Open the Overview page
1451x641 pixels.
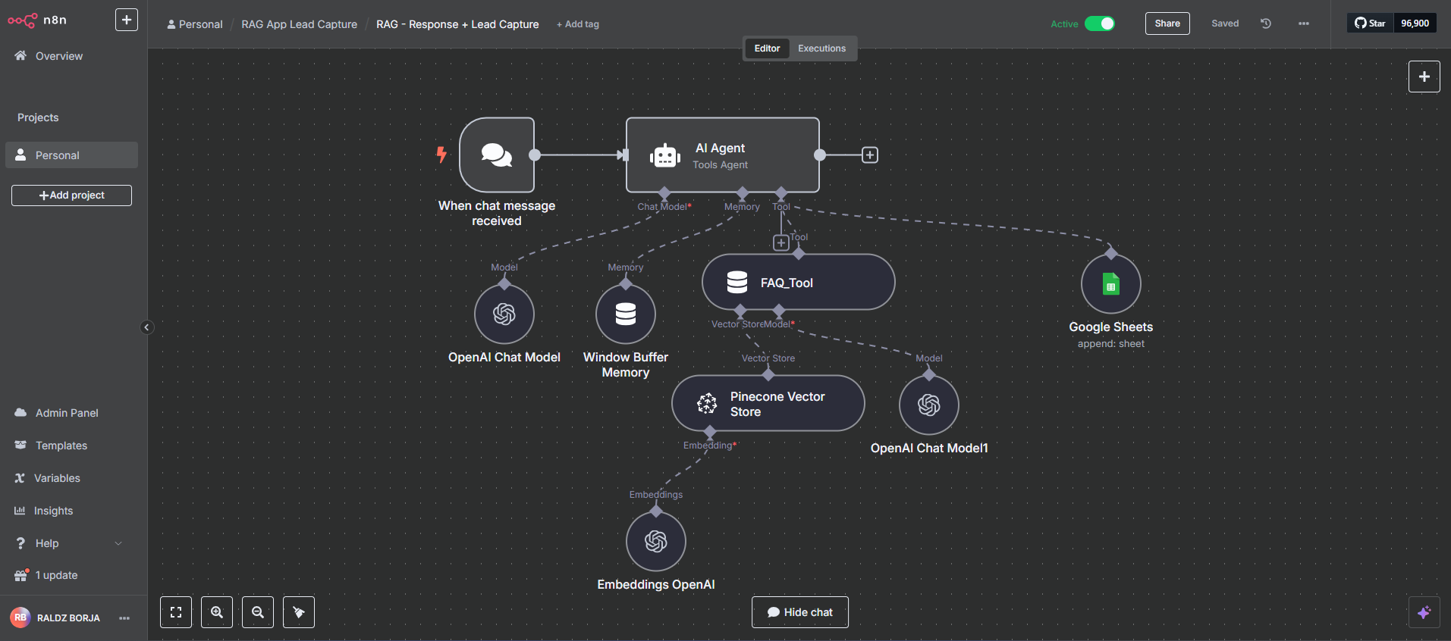click(58, 56)
